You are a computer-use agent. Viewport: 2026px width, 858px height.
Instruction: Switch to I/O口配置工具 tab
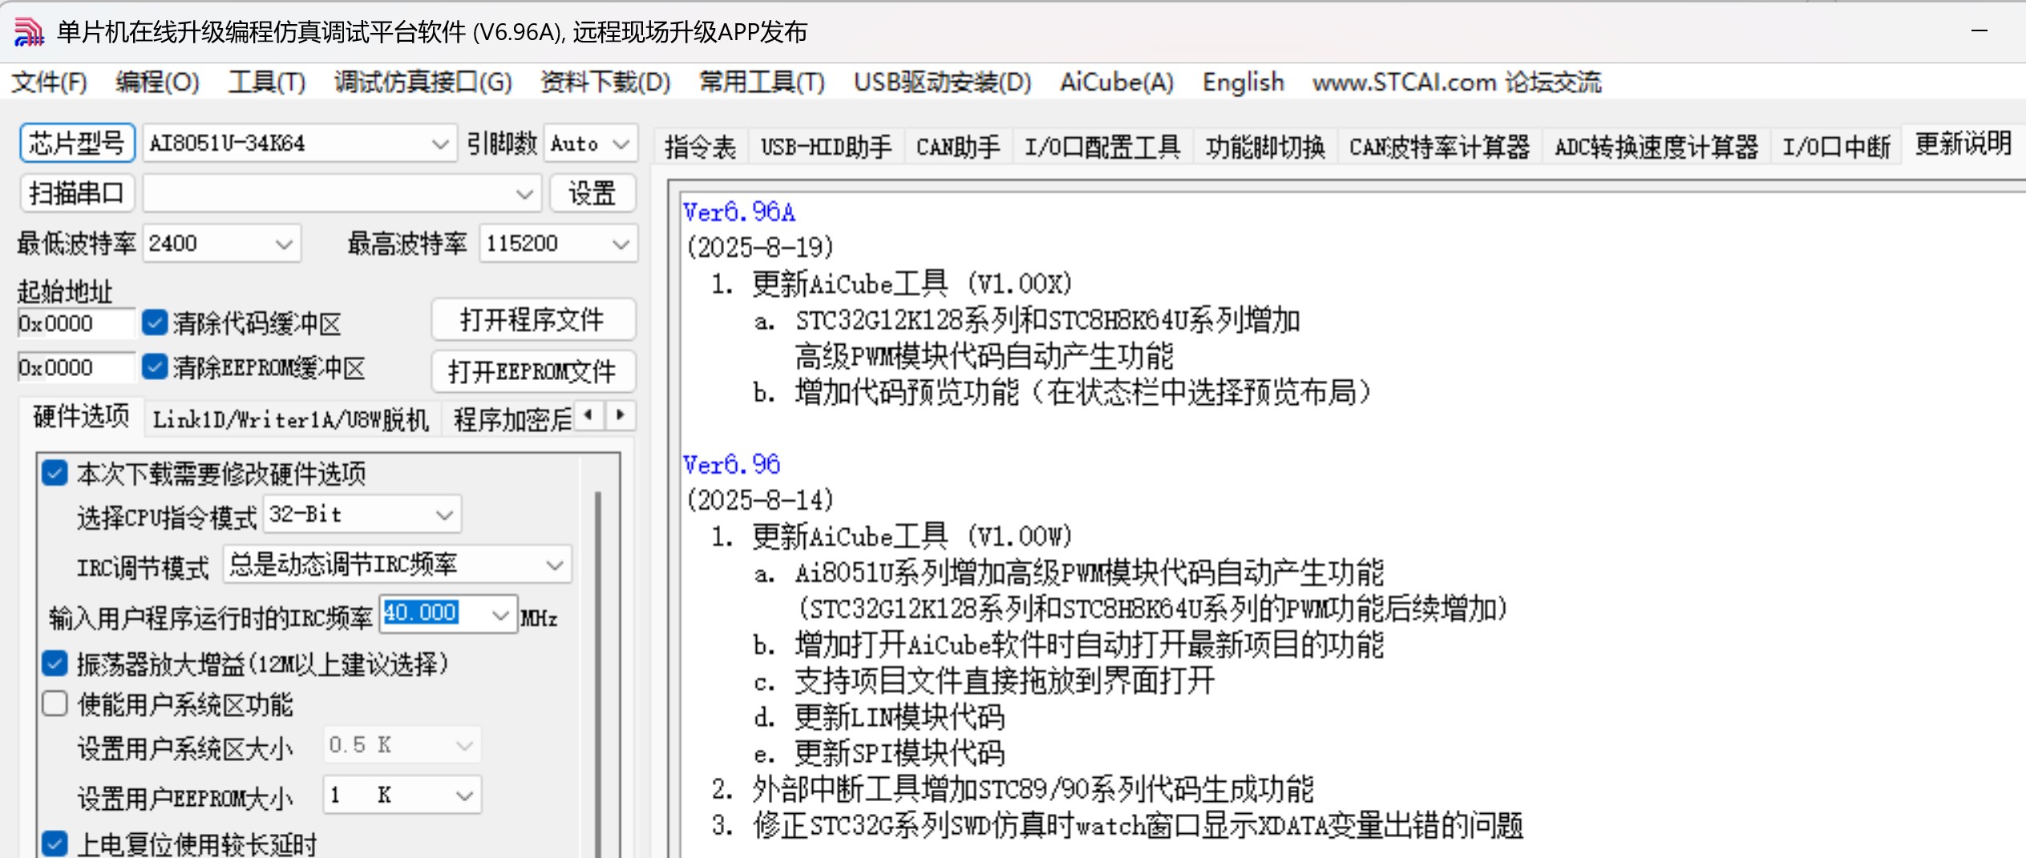coord(1102,147)
